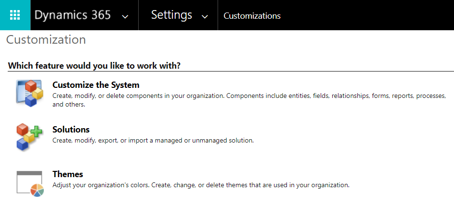Click the divider line under the heading
Viewport: 454px width, 204px height.
289,71
